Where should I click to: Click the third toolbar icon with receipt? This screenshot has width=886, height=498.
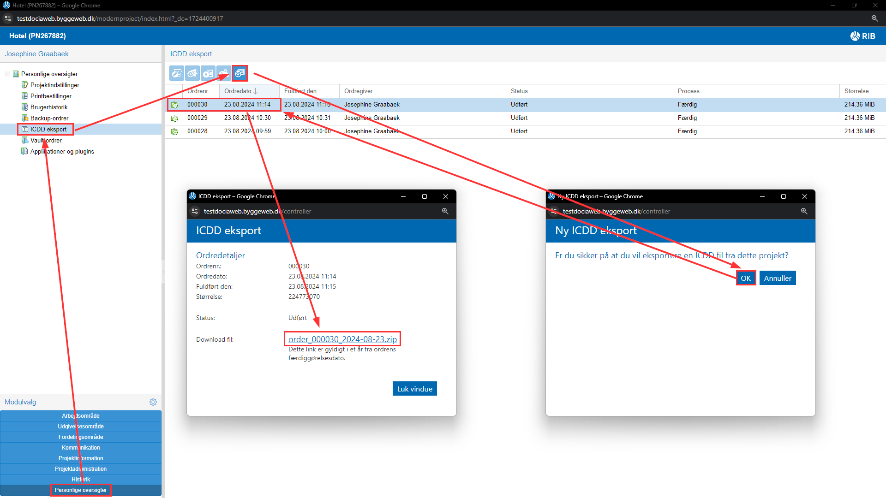point(208,73)
